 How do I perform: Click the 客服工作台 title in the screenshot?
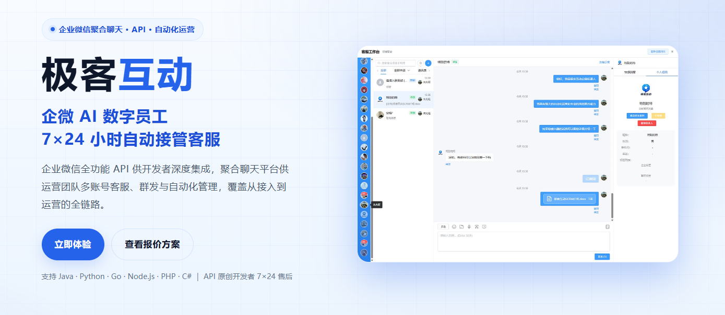370,52
